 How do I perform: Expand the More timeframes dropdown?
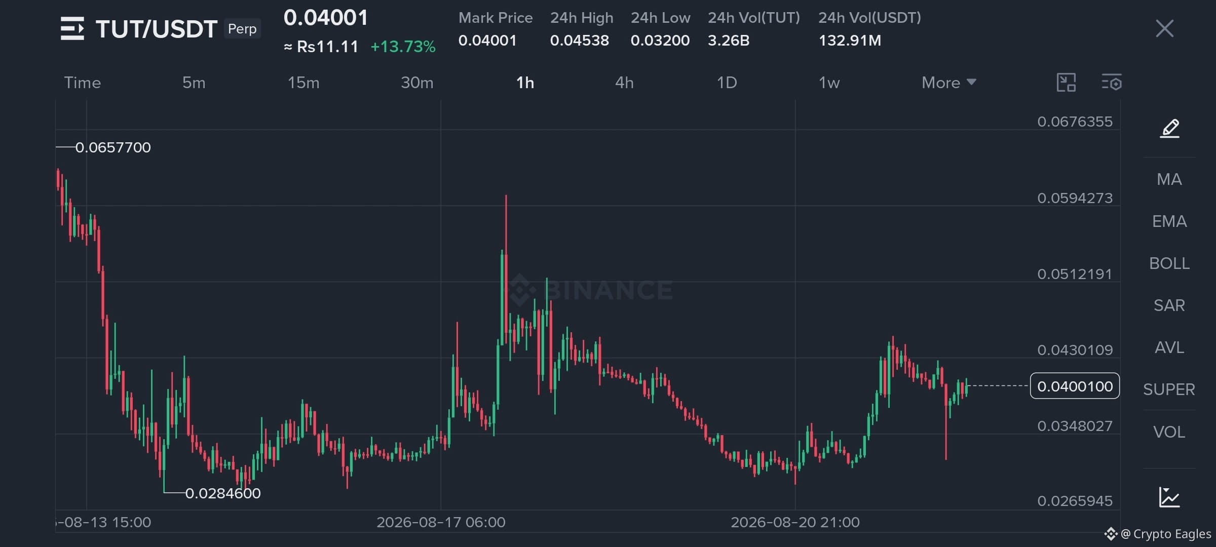[x=948, y=83]
